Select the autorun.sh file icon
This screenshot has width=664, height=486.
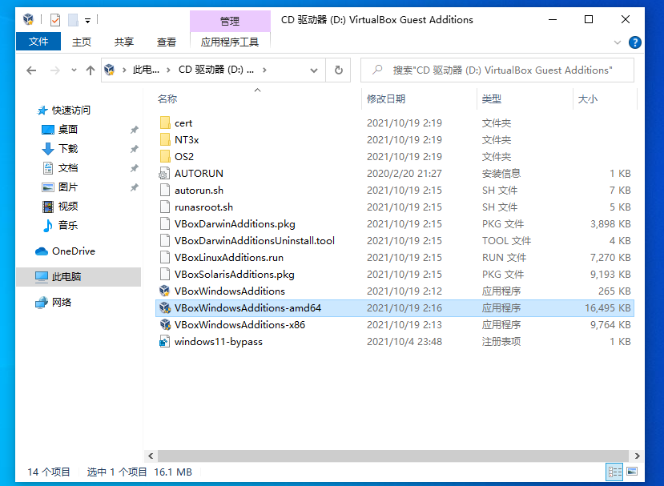pyautogui.click(x=165, y=190)
